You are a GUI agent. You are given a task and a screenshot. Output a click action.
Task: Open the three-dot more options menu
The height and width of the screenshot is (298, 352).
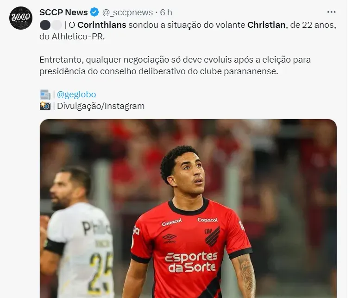pos(331,12)
